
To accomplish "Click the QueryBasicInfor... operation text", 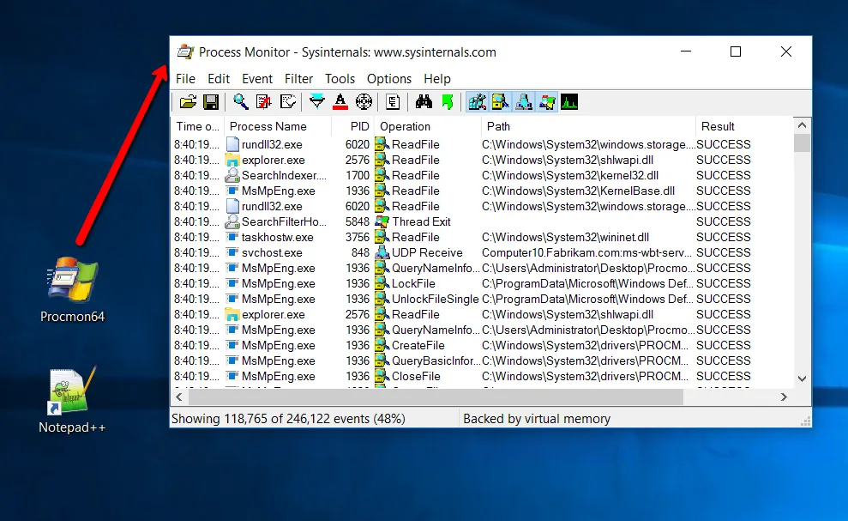I will (436, 361).
